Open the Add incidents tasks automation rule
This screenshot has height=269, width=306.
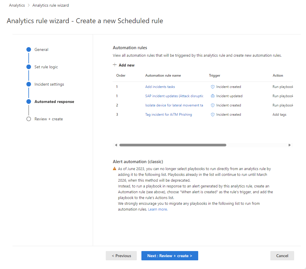[x=160, y=86]
